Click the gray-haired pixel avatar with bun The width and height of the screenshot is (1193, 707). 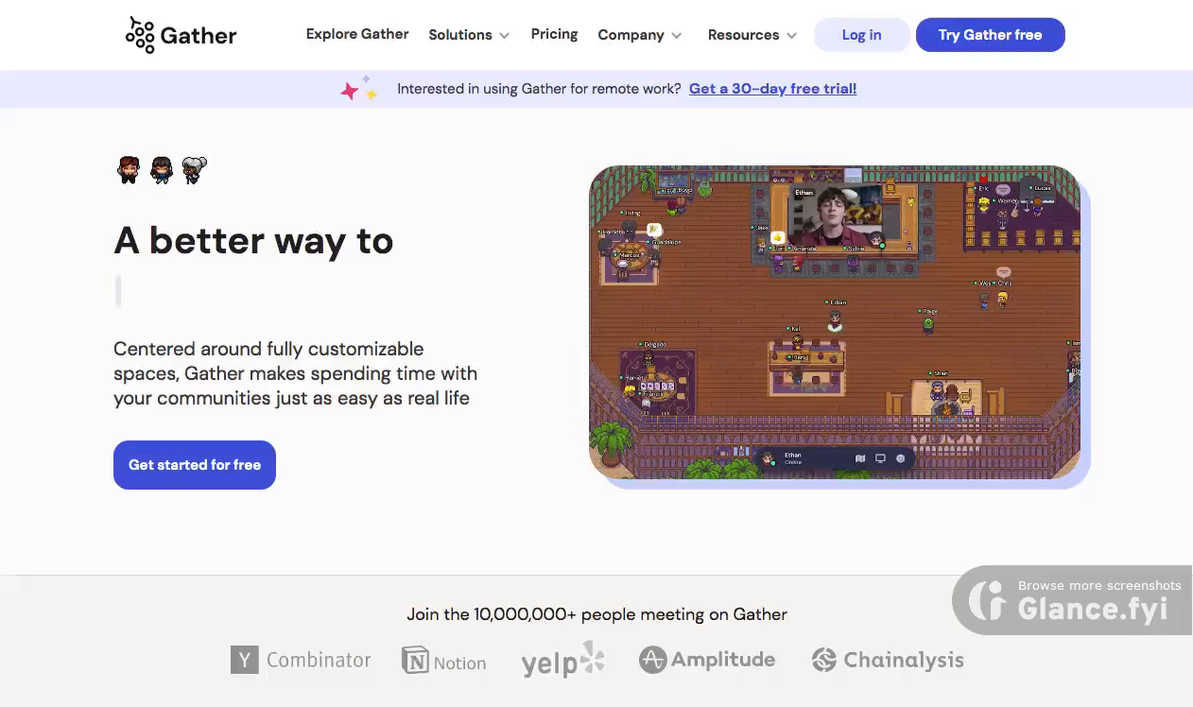[194, 170]
